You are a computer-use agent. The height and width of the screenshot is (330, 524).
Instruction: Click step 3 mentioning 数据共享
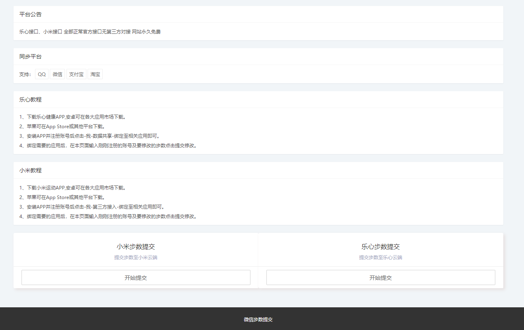click(90, 136)
